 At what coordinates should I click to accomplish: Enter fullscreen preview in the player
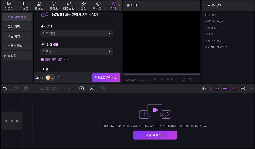click(x=197, y=79)
